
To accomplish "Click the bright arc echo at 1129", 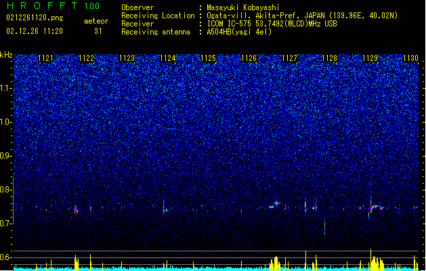I will tap(376, 207).
